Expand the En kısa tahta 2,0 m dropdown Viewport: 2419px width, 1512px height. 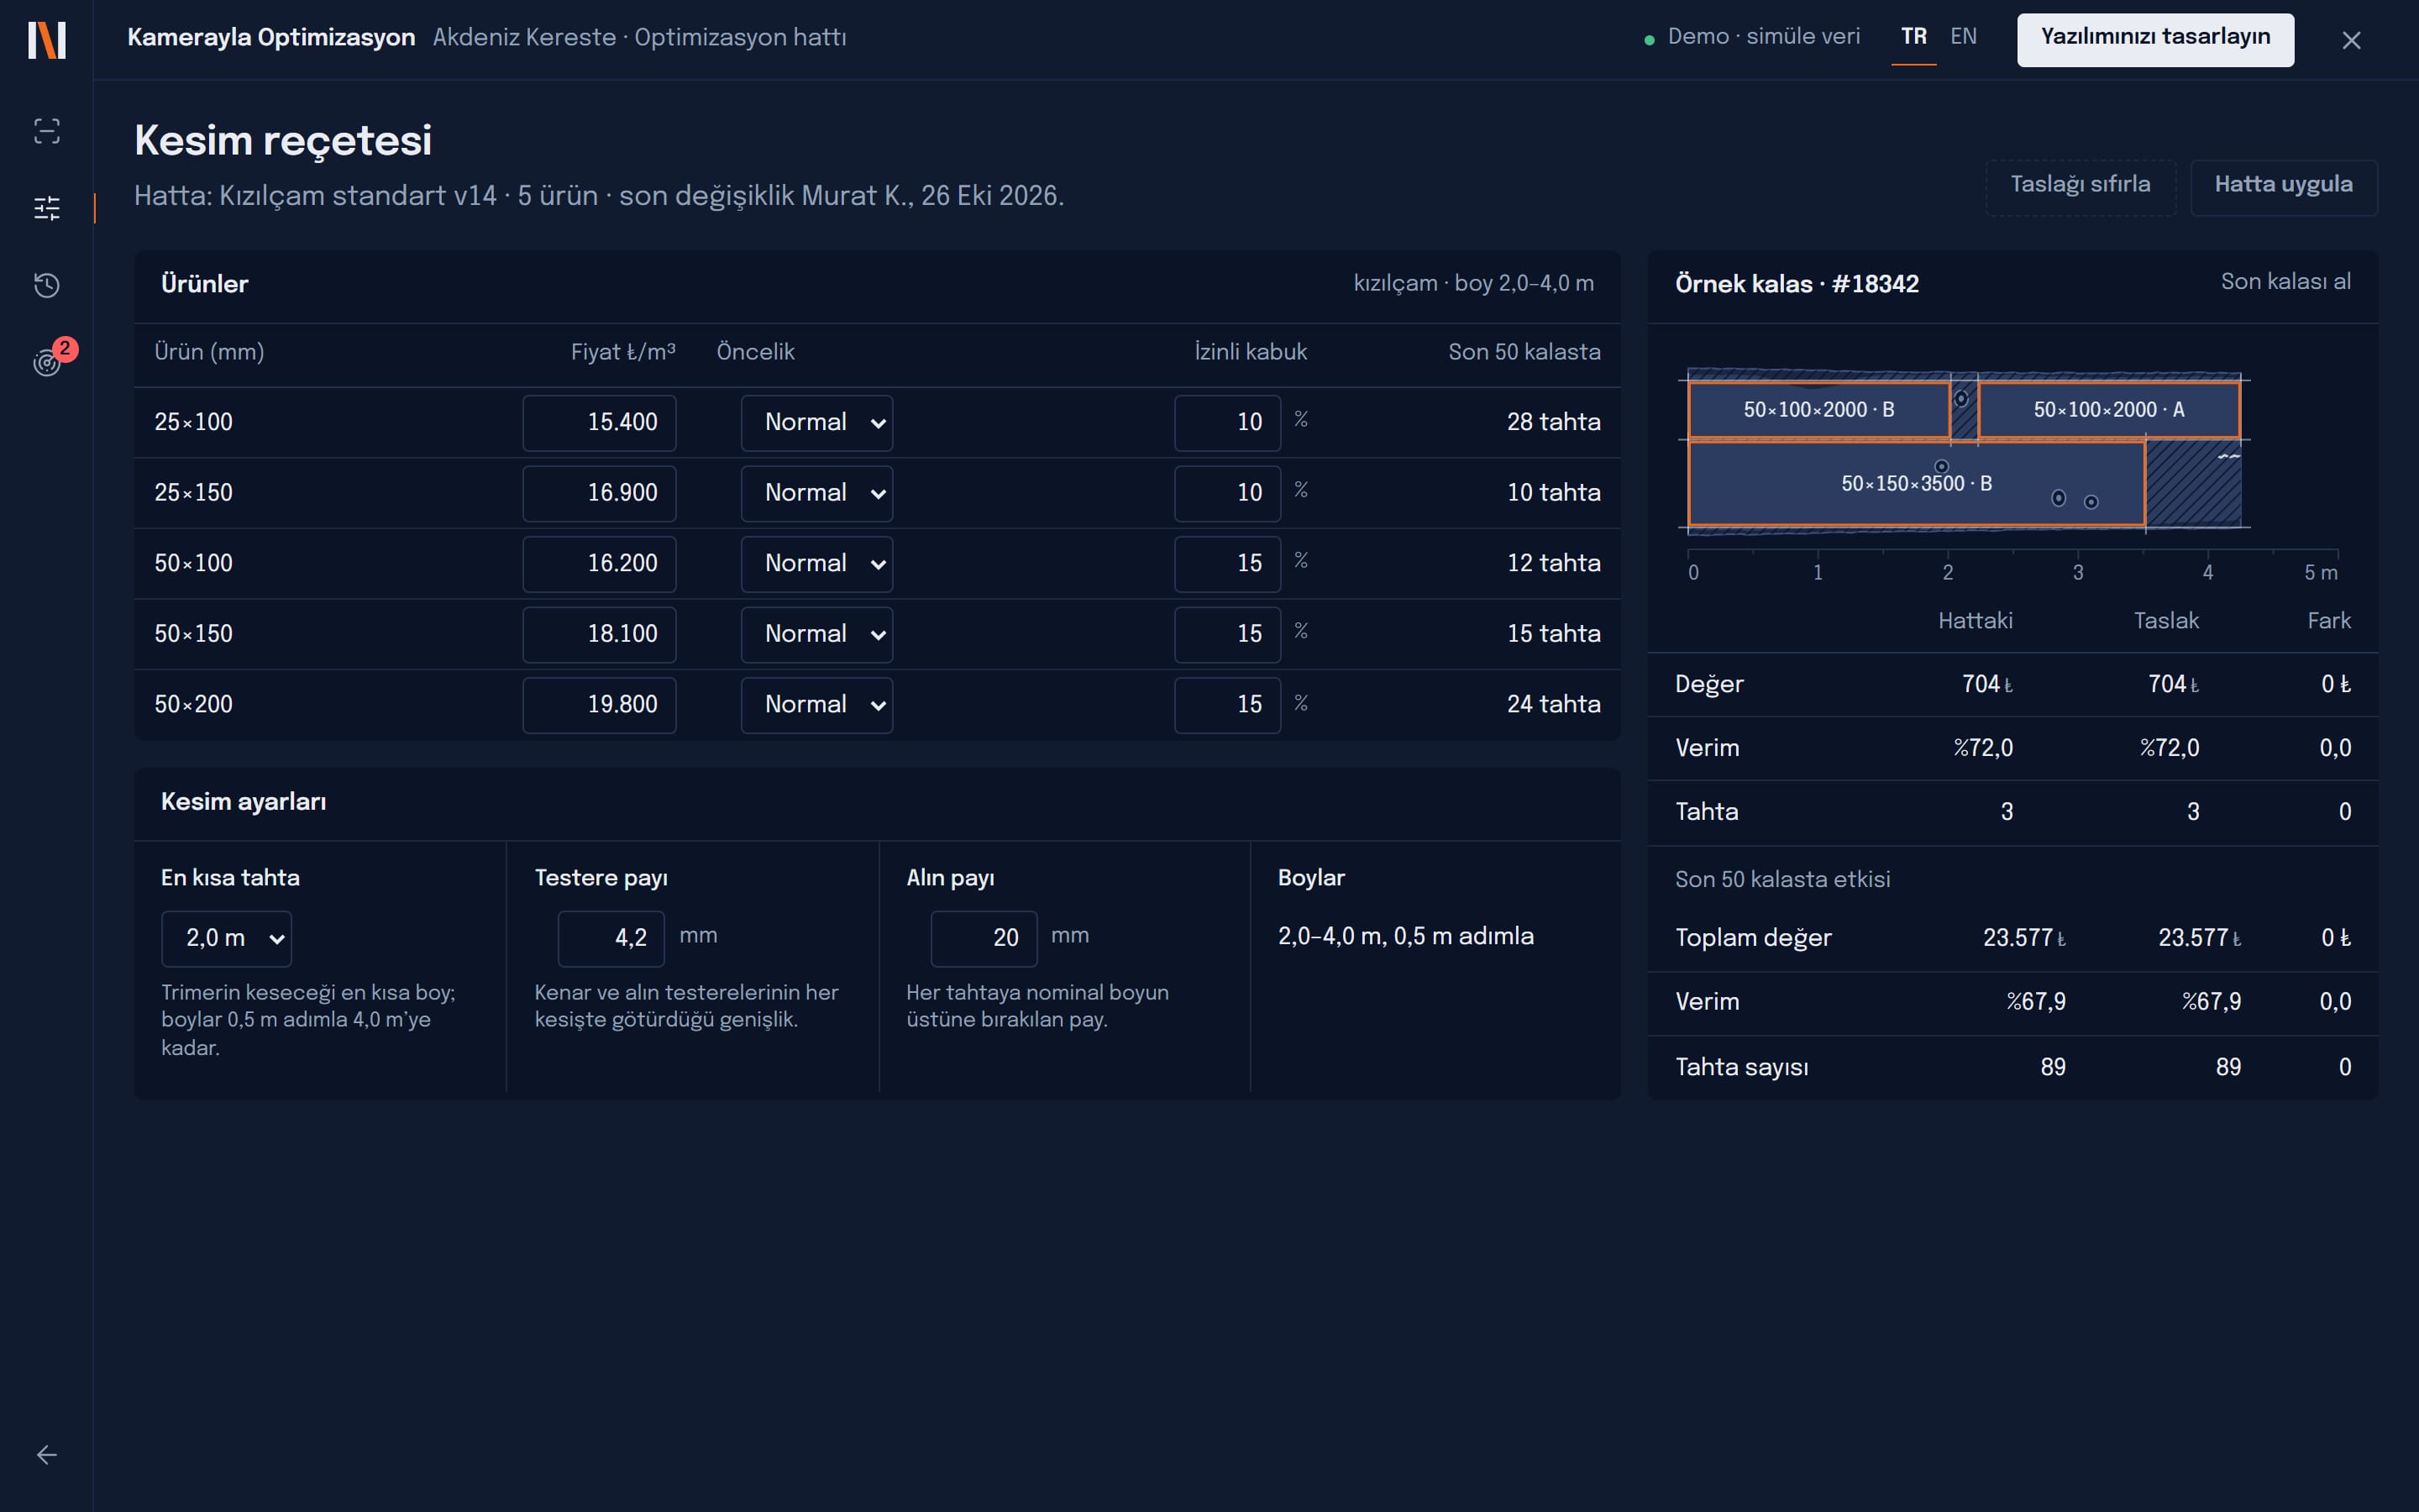226,938
